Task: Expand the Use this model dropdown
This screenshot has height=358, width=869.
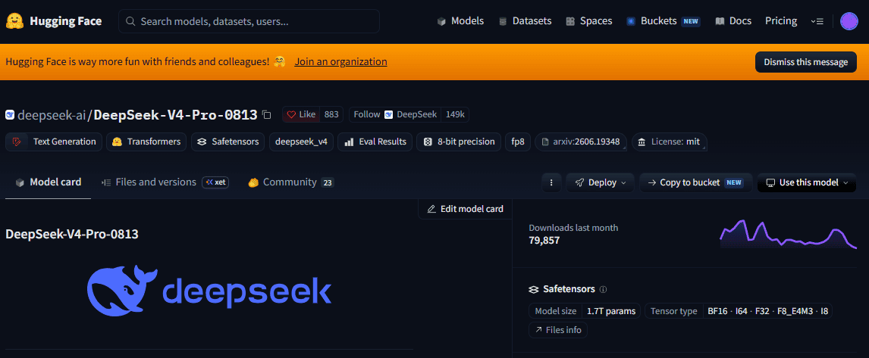Action: 806,182
